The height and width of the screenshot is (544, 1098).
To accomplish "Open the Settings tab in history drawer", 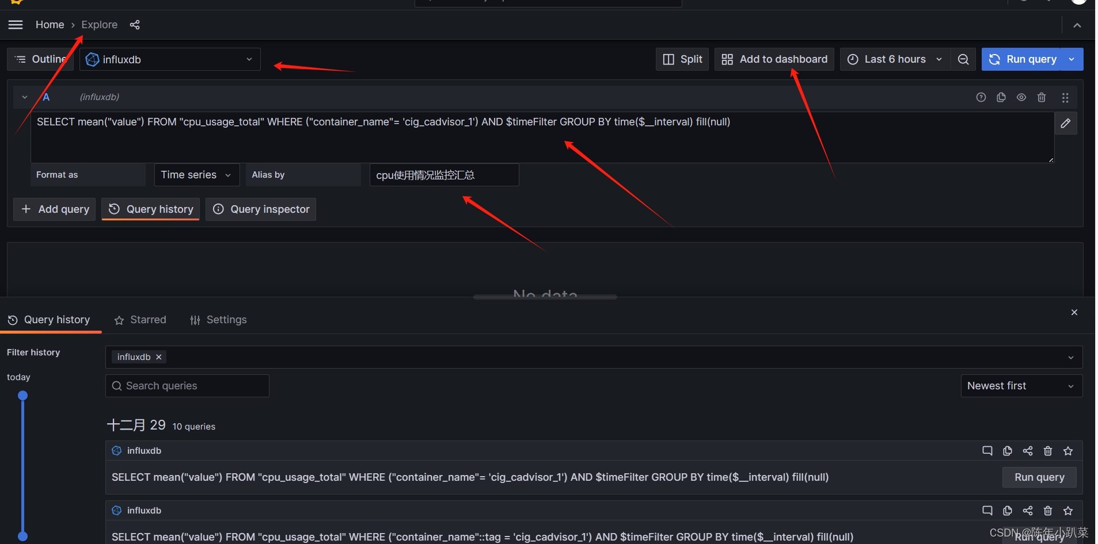I will [218, 320].
